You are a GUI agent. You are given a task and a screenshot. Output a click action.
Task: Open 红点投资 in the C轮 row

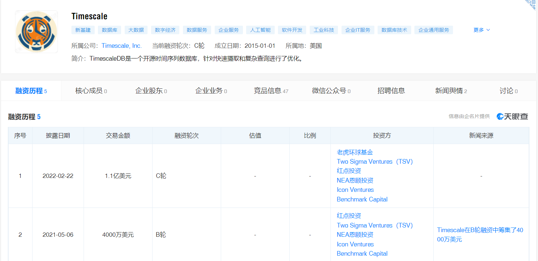(x=349, y=171)
